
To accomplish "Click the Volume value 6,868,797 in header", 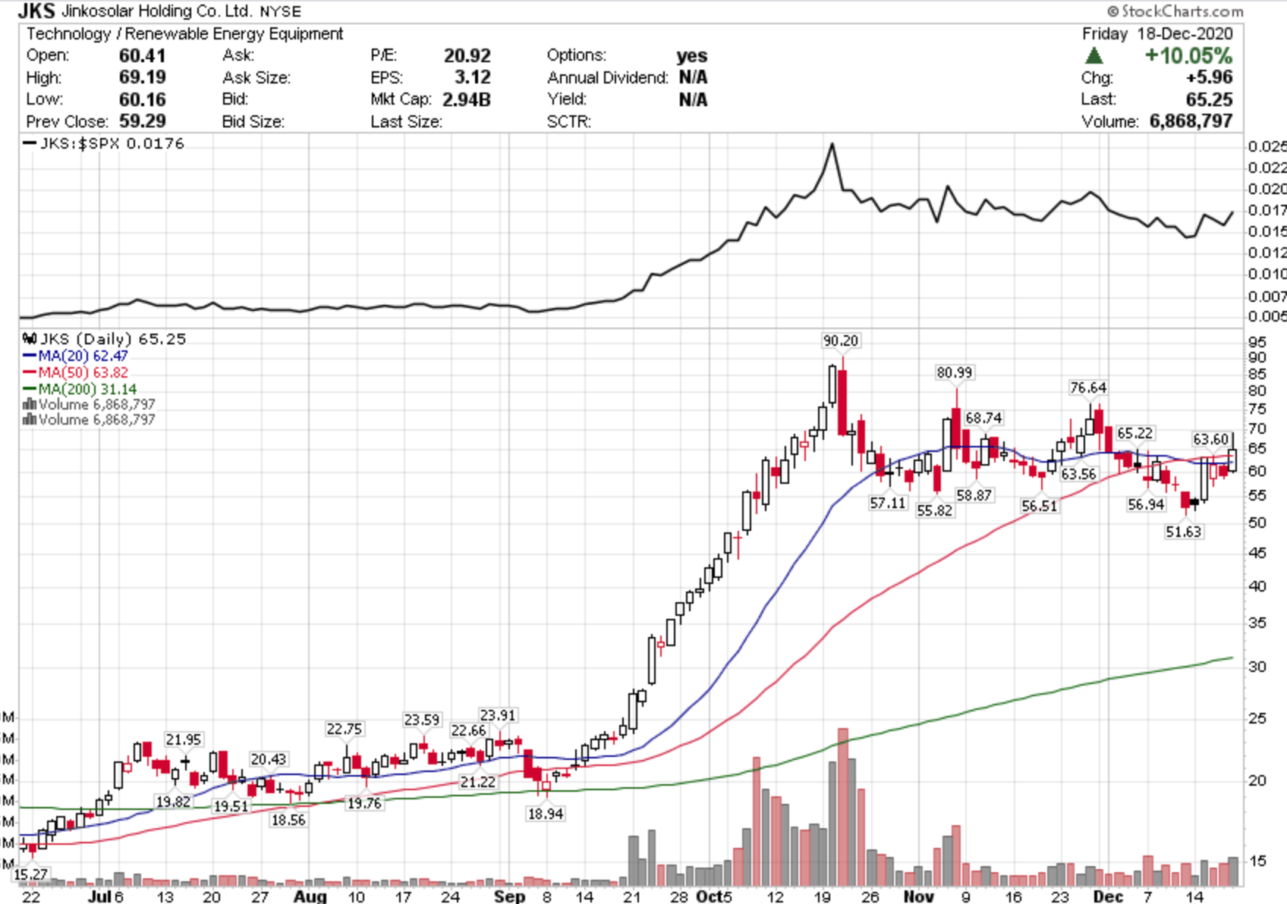I will pos(1191,121).
